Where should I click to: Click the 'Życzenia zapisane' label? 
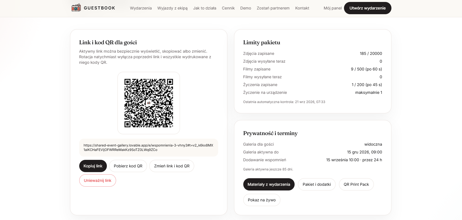tap(260, 85)
